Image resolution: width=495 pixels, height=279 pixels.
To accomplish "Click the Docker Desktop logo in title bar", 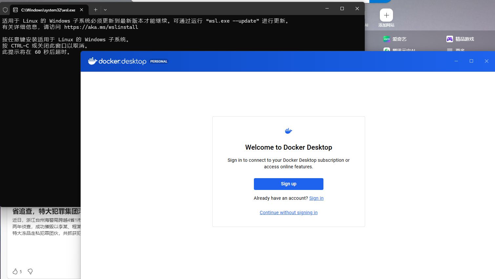I will tap(117, 61).
